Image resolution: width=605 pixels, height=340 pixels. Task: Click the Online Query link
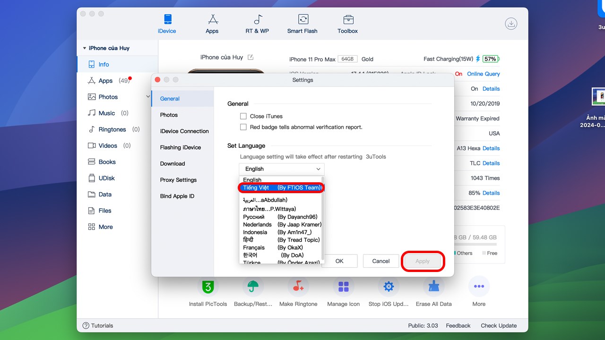[x=483, y=74]
